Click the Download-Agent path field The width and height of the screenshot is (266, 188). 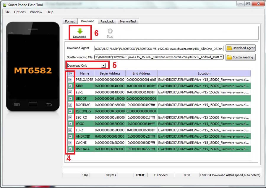pyautogui.click(x=159, y=49)
